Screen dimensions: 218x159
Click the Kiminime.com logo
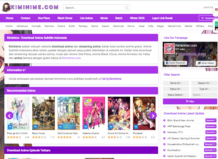pos(30,7)
